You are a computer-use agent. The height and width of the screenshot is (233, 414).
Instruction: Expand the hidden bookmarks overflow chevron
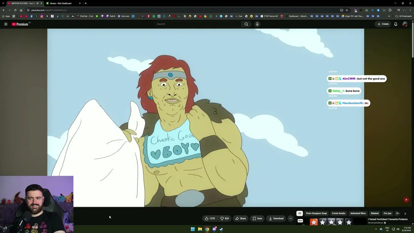coord(389,16)
